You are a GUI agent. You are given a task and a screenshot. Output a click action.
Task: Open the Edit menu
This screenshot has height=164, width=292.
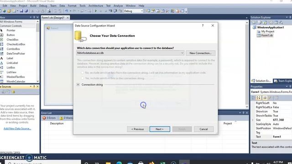click(5, 6)
